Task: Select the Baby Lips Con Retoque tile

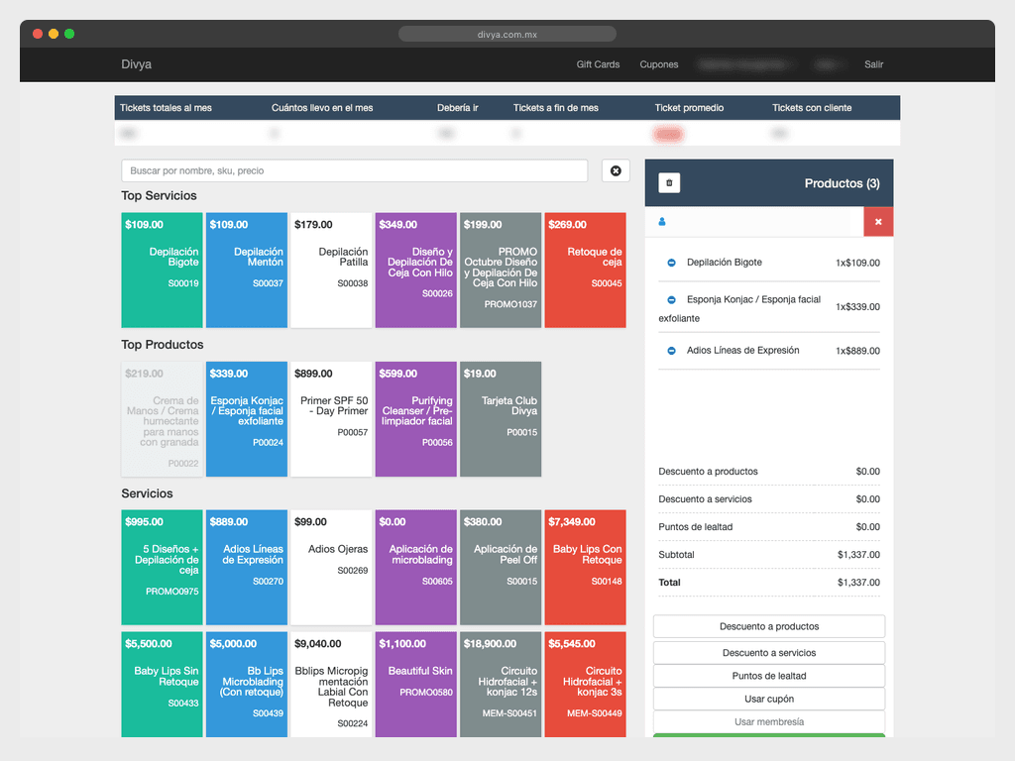Action: 585,567
